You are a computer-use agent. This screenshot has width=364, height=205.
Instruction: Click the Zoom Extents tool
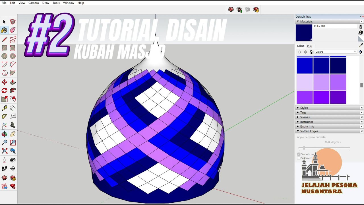(4, 151)
